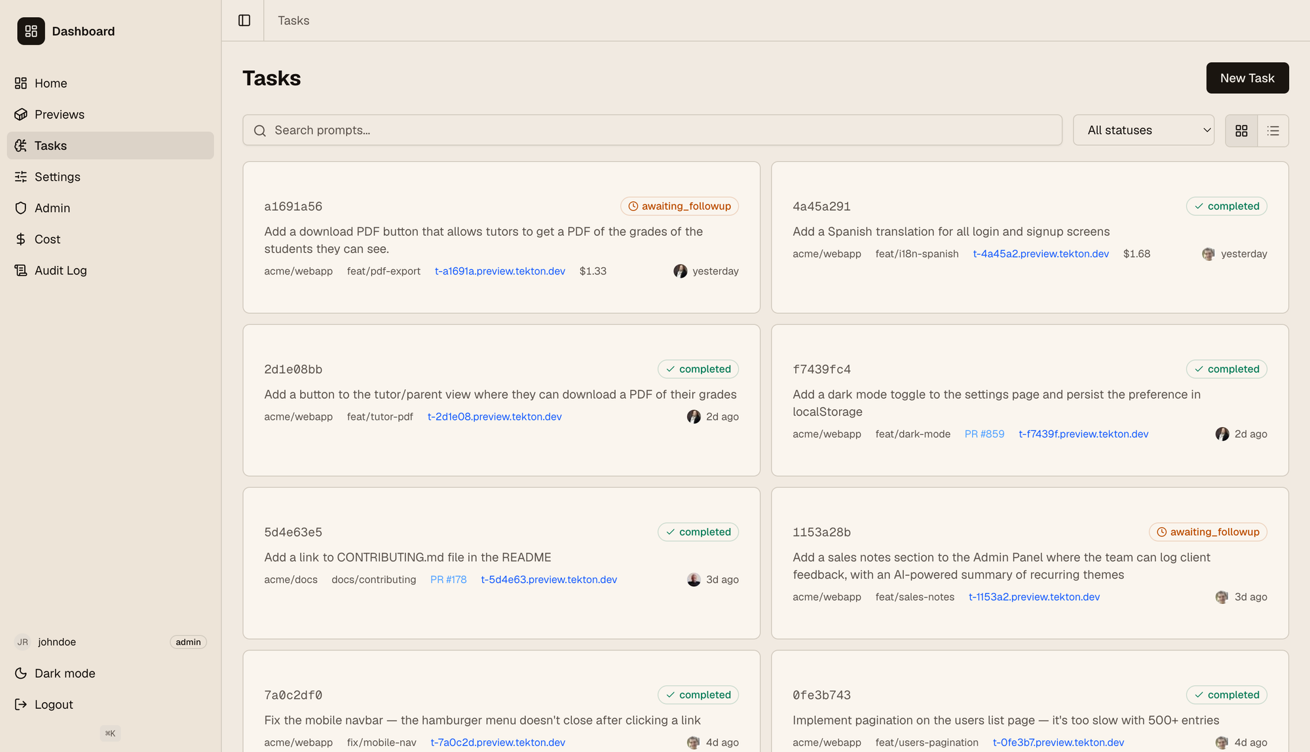
Task: Toggle the sidebar panel icon
Action: tap(244, 20)
